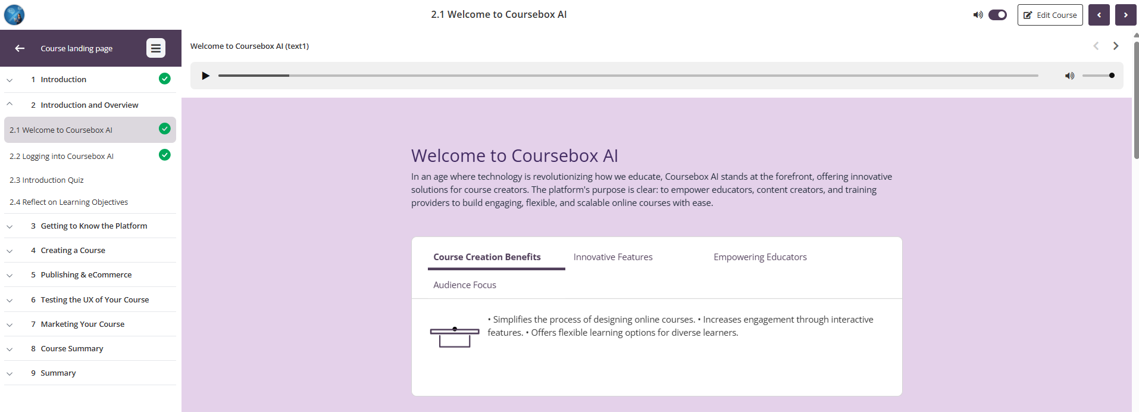Click the top header speaker icon
Screen dimensions: 1139x412
point(978,15)
